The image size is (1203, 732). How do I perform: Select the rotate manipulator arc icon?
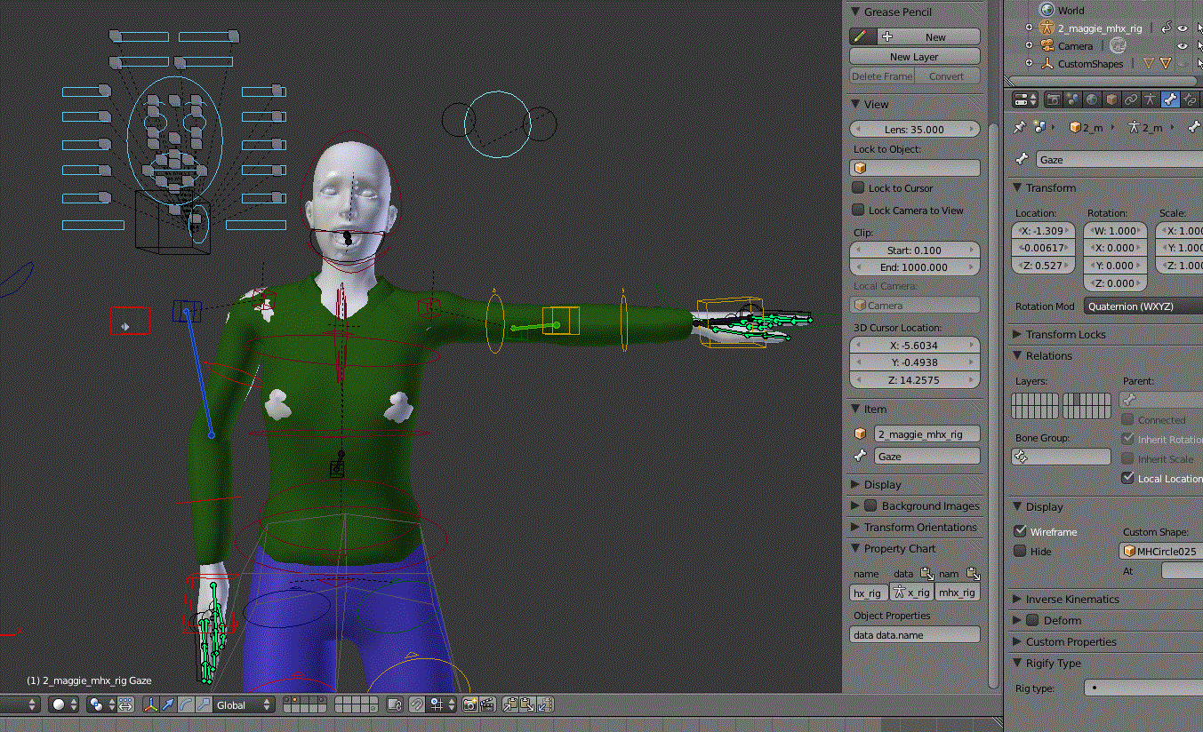click(x=186, y=705)
